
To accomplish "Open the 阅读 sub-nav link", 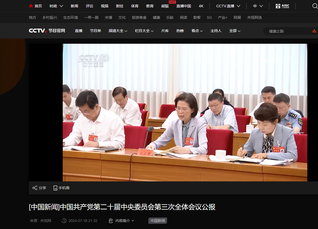I will [183, 17].
